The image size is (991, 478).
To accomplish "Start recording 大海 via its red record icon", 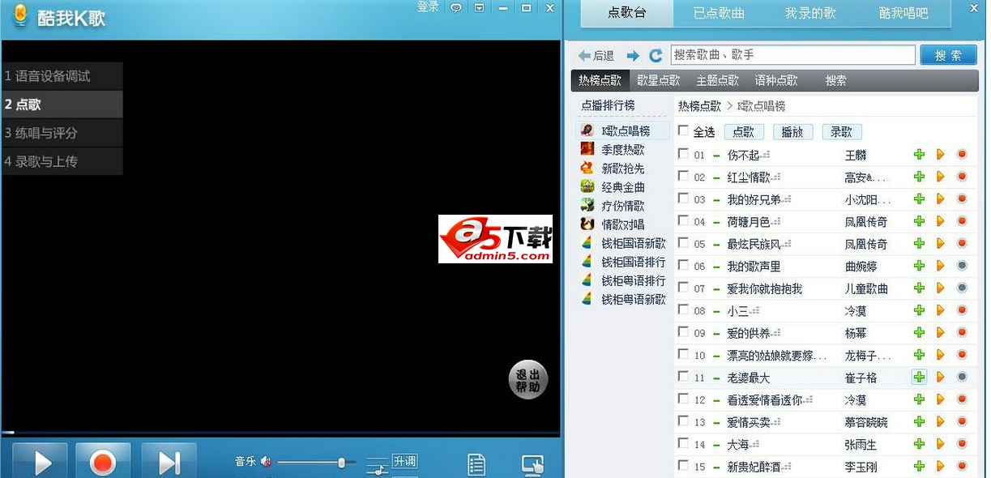I will (x=961, y=444).
